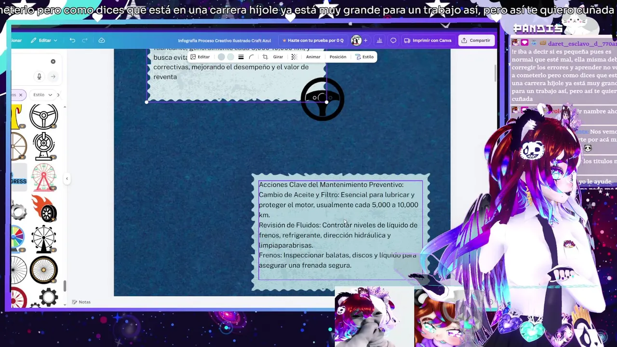Click Estilo copy-style button in floating toolbar
Screen dimensions: 617x347
point(364,57)
